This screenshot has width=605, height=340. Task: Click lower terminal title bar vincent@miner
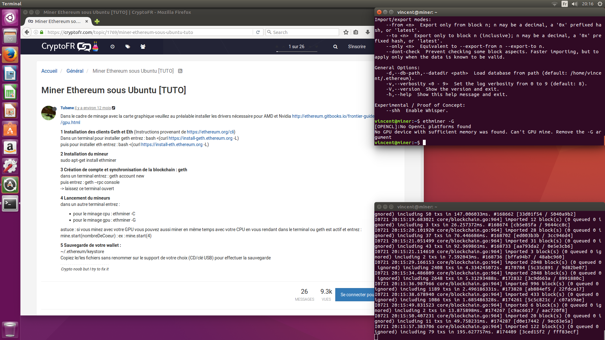(489, 207)
